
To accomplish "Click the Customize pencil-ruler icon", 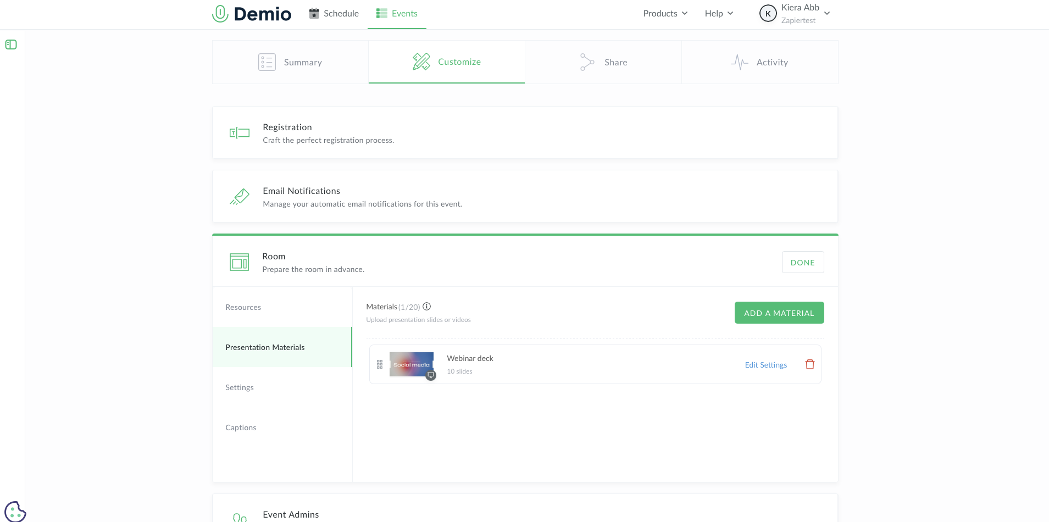I will click(x=421, y=62).
